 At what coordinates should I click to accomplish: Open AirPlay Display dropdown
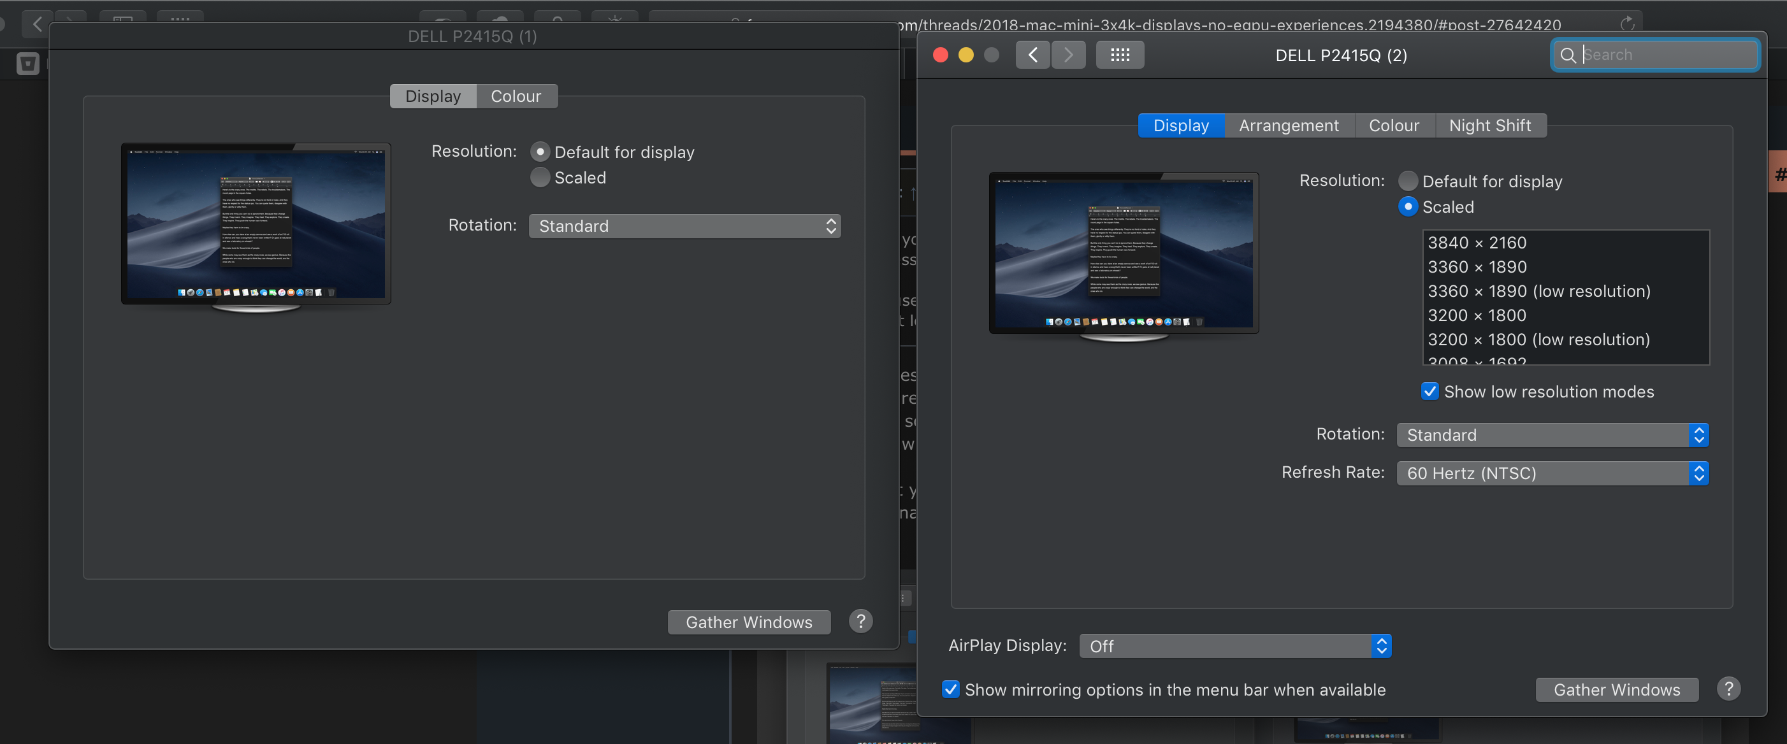pyautogui.click(x=1235, y=647)
